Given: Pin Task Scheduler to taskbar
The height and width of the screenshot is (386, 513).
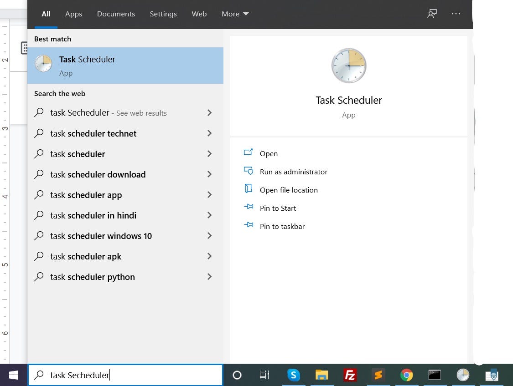Looking at the screenshot, I should pyautogui.click(x=282, y=226).
